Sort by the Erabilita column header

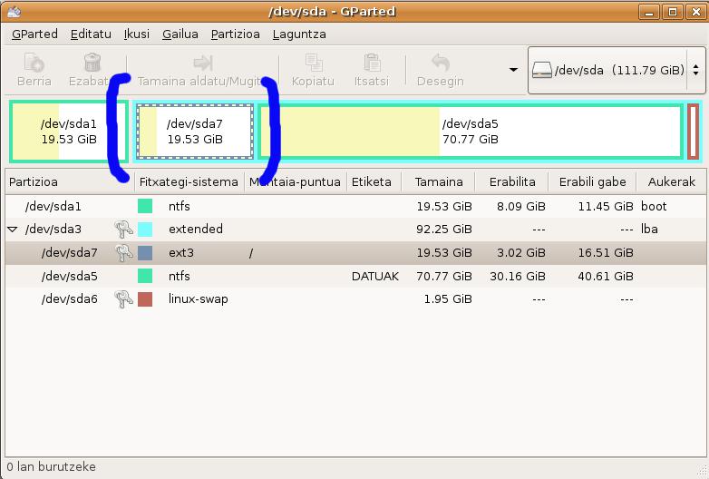[x=511, y=181]
